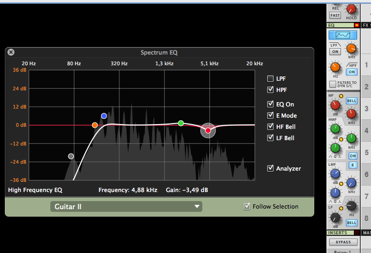Click the red HF dB gain knob
371x253 pixels.
[335, 105]
